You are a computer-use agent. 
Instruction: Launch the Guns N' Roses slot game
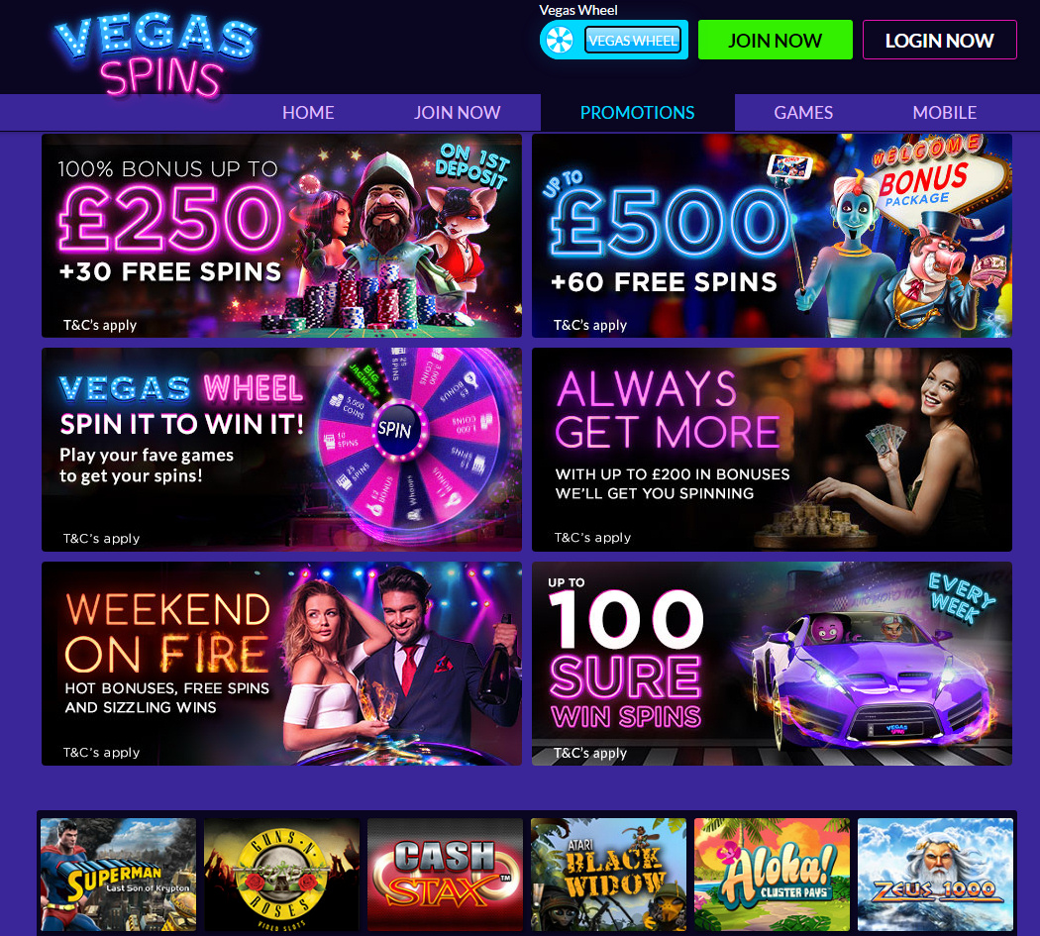(282, 875)
